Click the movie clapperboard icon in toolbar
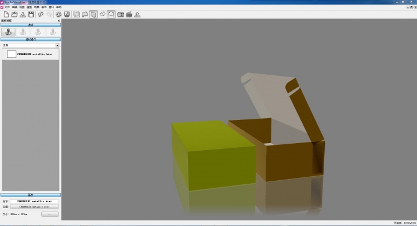This screenshot has height=226, width=417. click(129, 14)
